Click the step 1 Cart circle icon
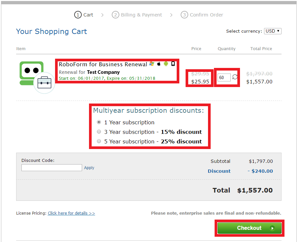This screenshot has width=298, height=242. [x=78, y=15]
